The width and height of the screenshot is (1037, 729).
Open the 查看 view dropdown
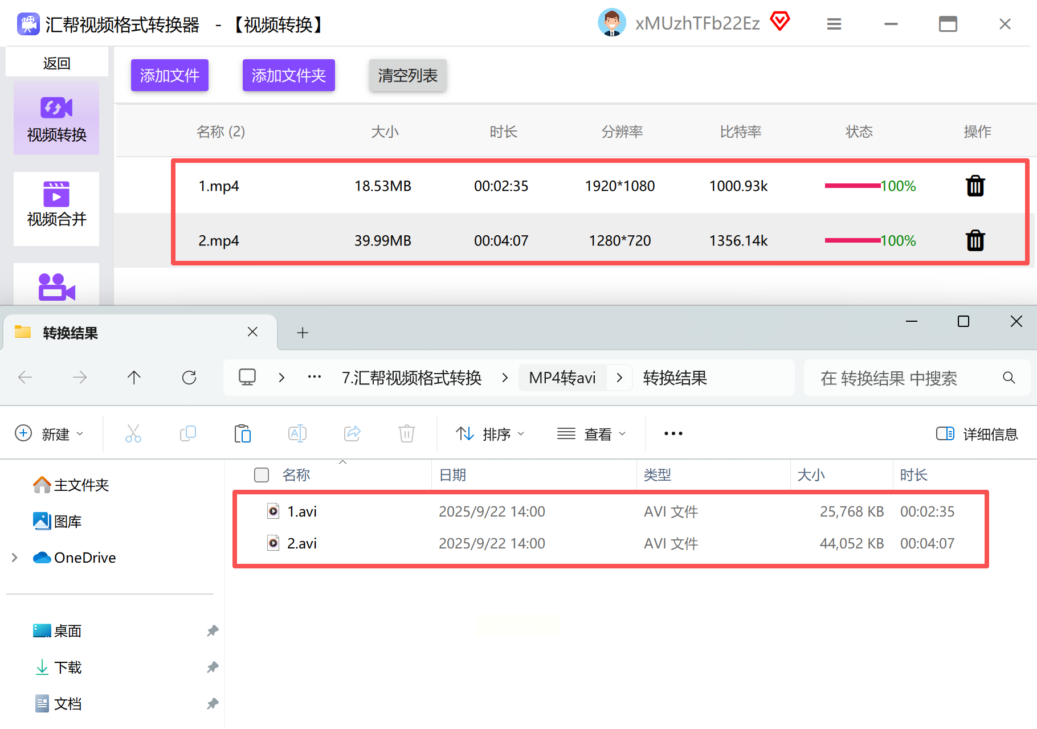click(x=591, y=434)
